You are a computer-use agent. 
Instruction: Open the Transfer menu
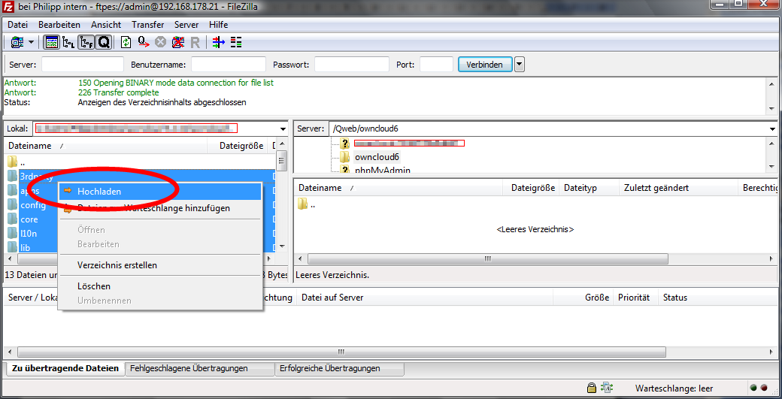pos(147,25)
